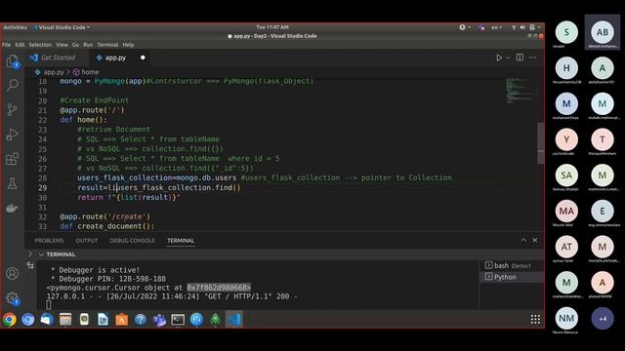The image size is (625, 351).
Task: Open the Search view in activity bar
Action: [x=13, y=85]
